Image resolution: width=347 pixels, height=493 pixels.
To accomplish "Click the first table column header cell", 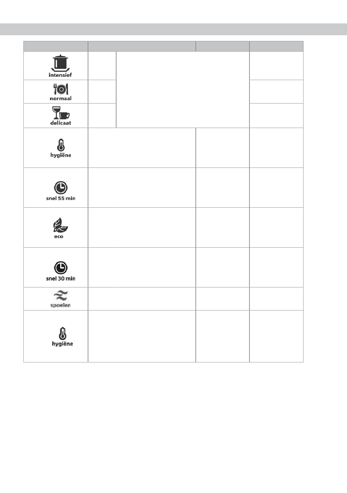I will tap(56, 46).
